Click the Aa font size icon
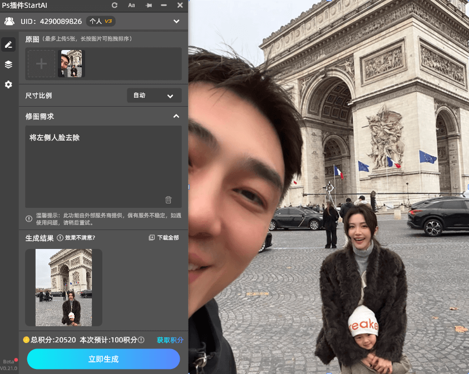 pos(131,5)
